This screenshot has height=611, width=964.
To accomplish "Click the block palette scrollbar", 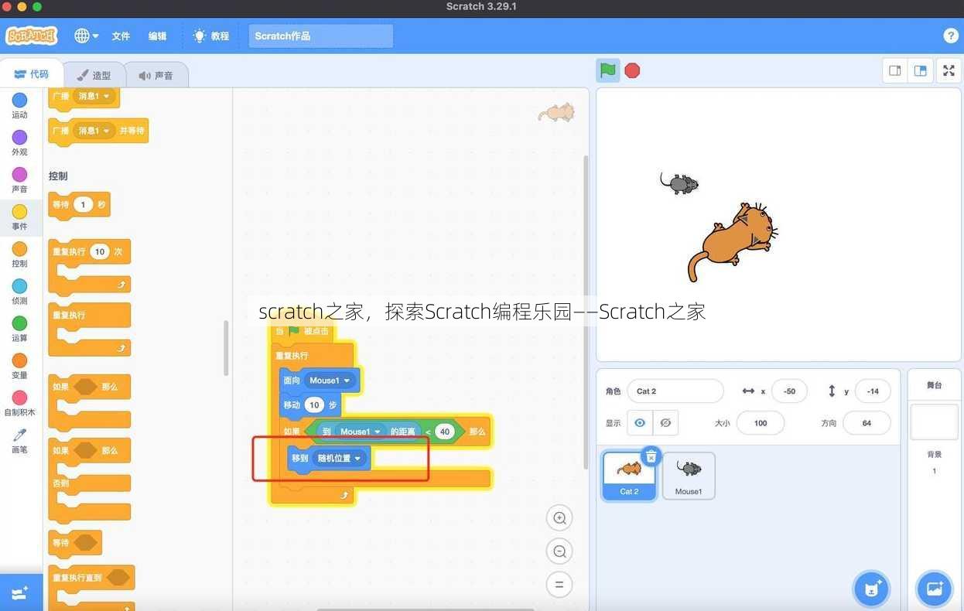I will tap(226, 348).
